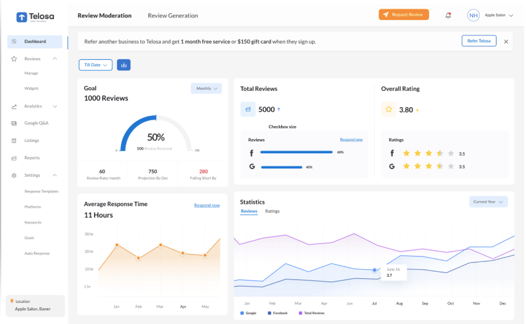The height and width of the screenshot is (324, 526).
Task: Click the 60 Review Rate/month value
Action: [102, 171]
